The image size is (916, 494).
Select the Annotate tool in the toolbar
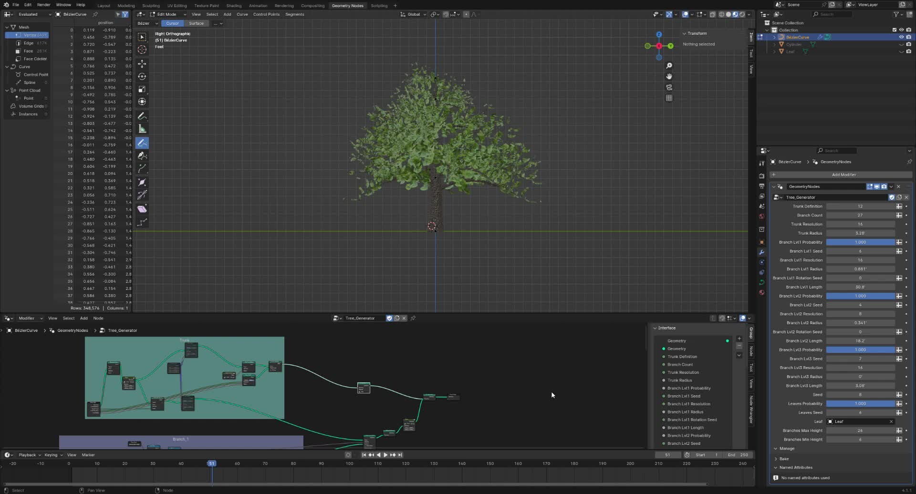142,116
